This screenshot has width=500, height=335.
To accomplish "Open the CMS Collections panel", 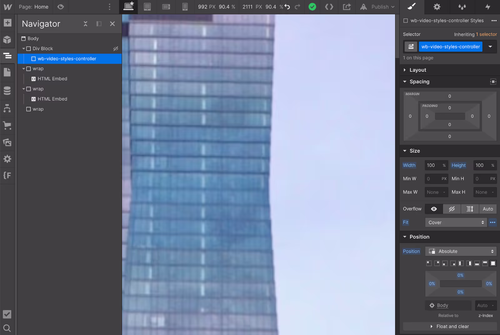I will click(7, 91).
